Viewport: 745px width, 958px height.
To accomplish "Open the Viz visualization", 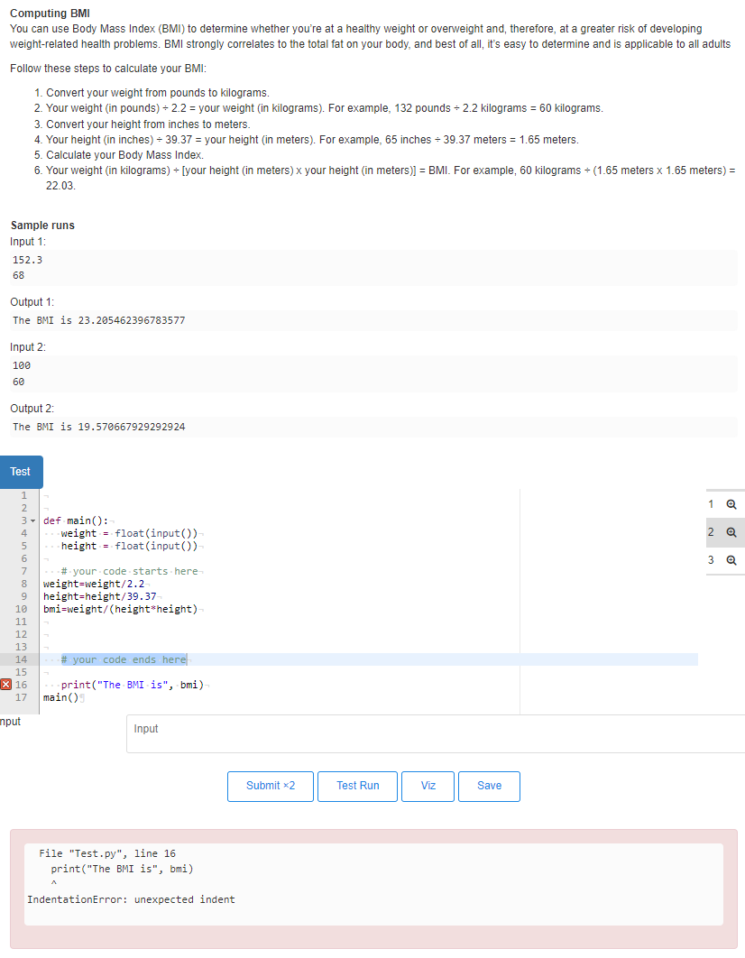I will [428, 786].
